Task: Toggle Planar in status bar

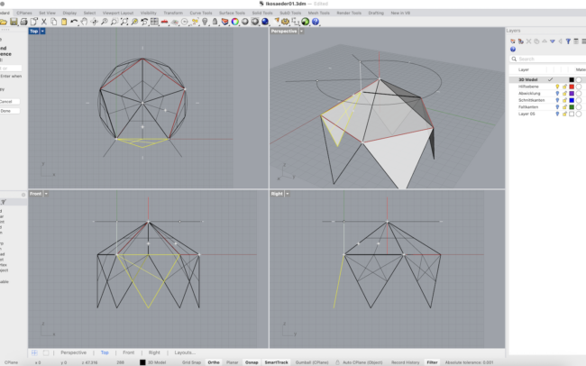Action: [x=232, y=362]
